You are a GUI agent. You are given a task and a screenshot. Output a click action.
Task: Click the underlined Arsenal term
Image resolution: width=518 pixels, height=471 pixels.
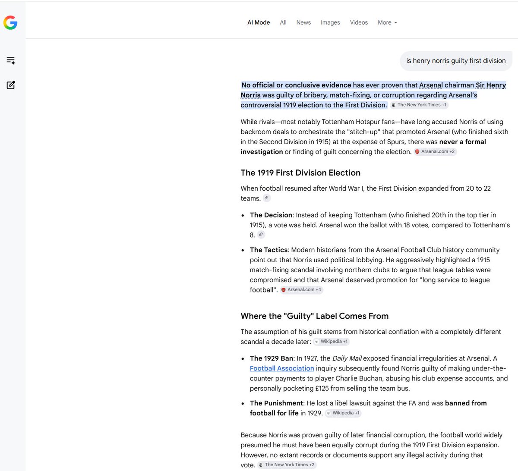(431, 85)
